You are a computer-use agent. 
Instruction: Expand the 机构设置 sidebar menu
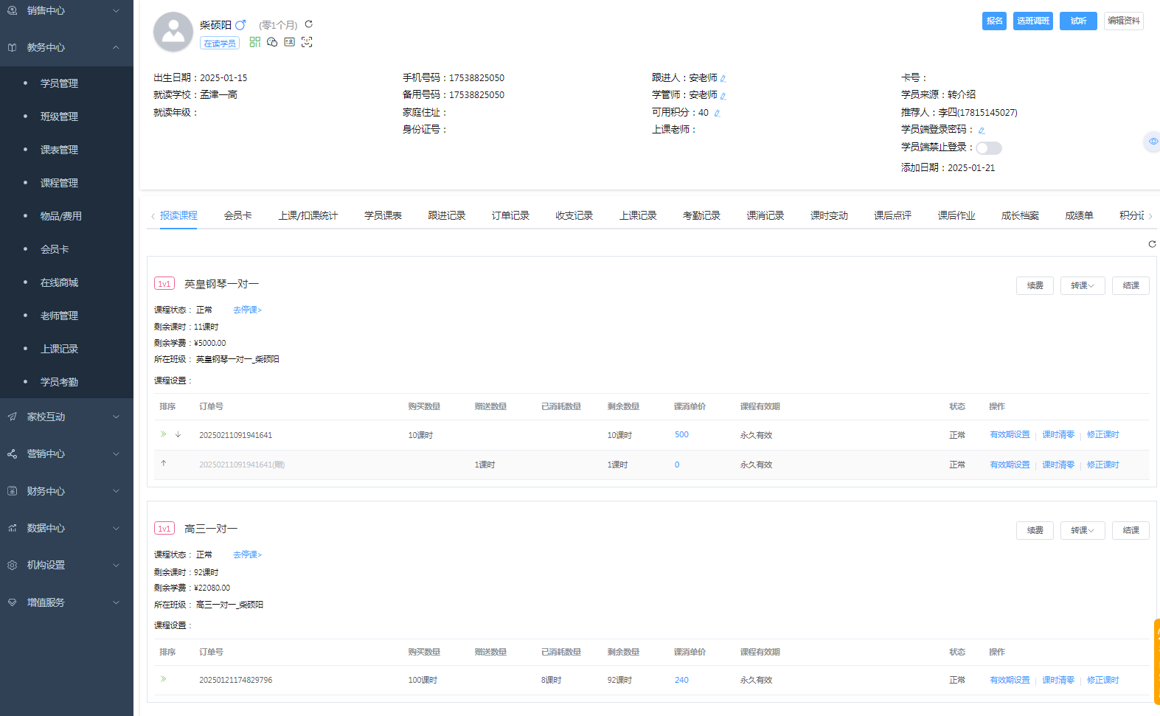click(x=66, y=565)
